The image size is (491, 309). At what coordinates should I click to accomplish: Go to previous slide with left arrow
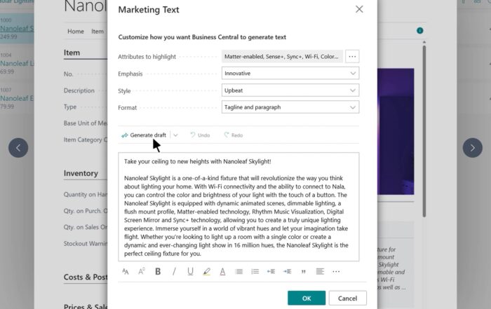[18, 148]
